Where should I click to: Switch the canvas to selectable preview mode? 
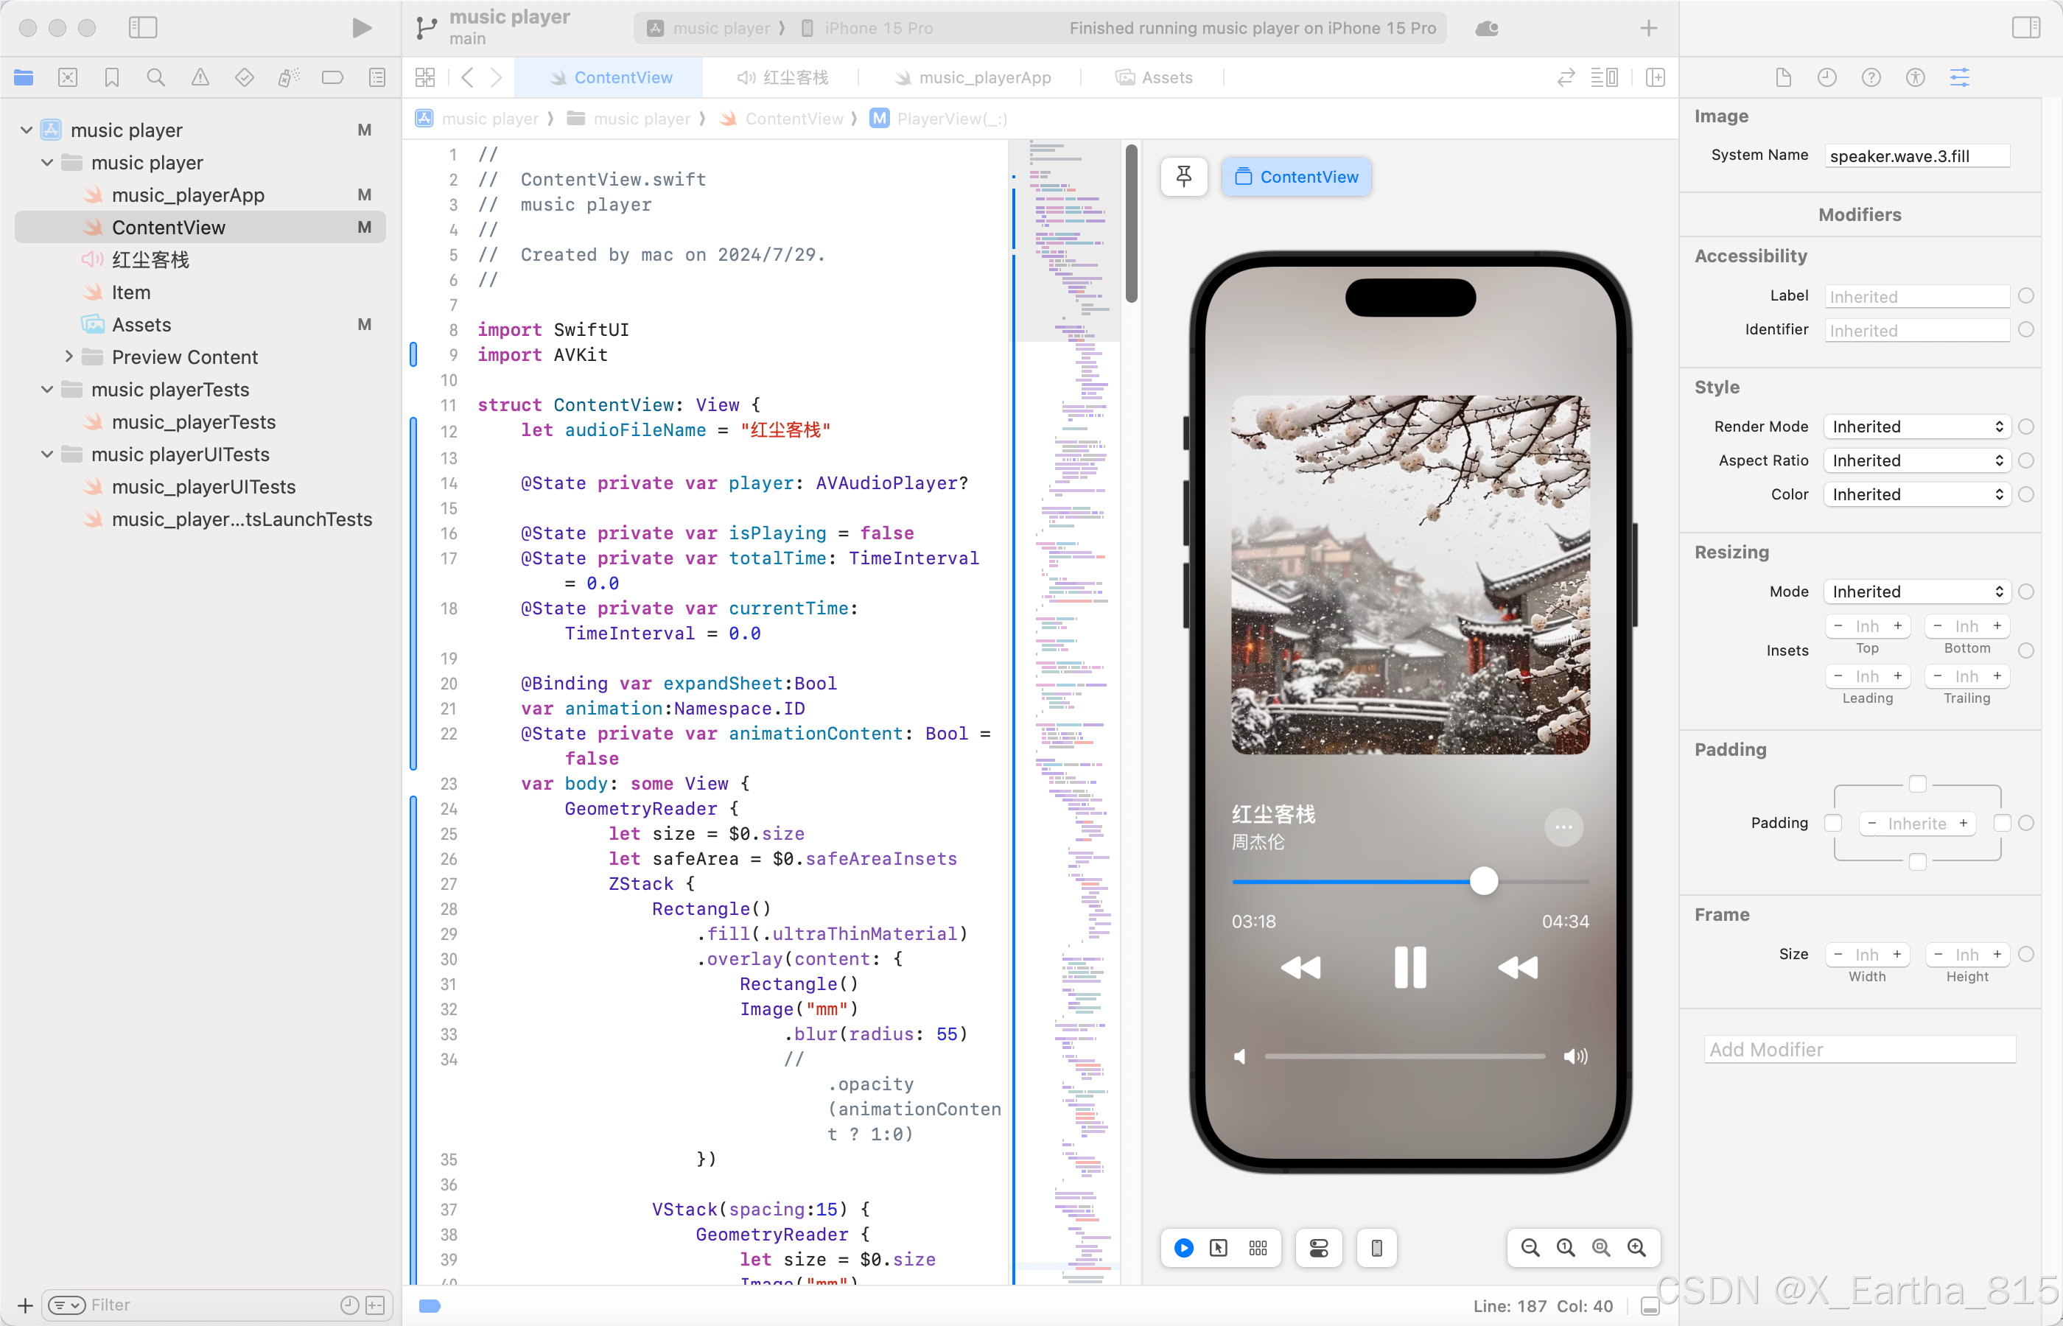tap(1219, 1248)
